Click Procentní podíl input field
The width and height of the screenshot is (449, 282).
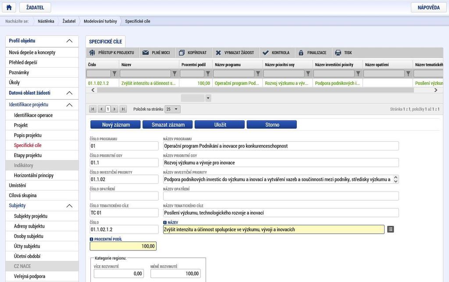(x=123, y=246)
